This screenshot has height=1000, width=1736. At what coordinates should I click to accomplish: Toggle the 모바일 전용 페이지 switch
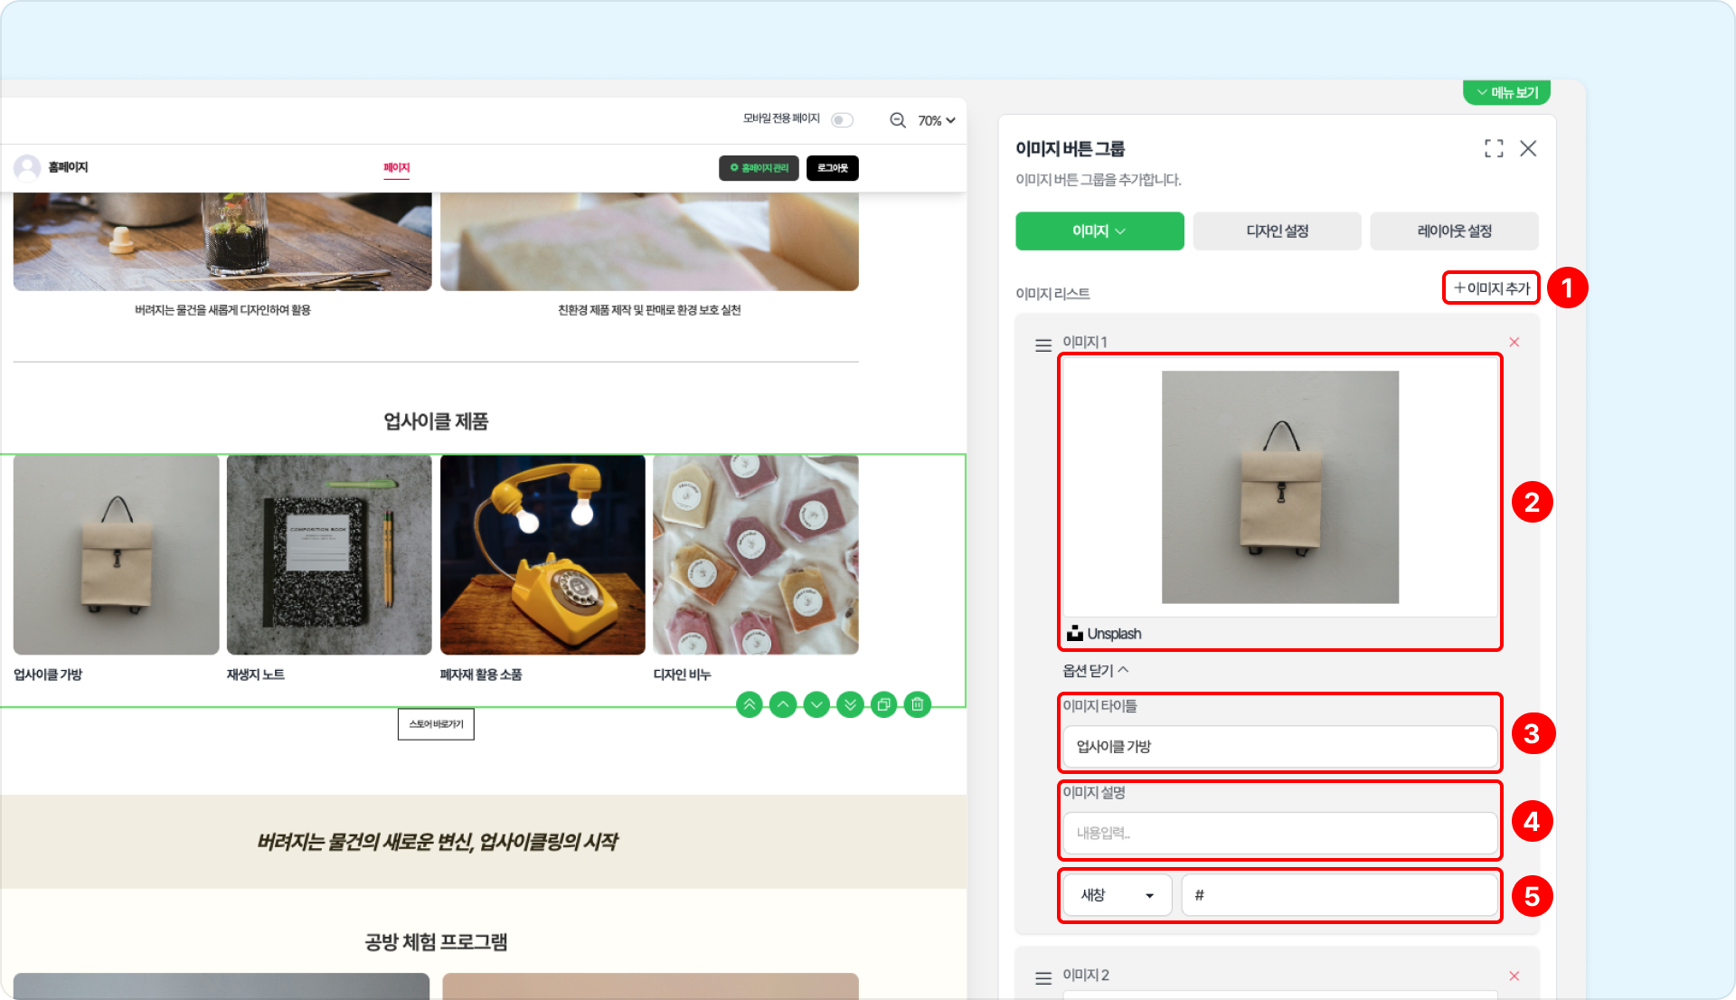point(841,120)
